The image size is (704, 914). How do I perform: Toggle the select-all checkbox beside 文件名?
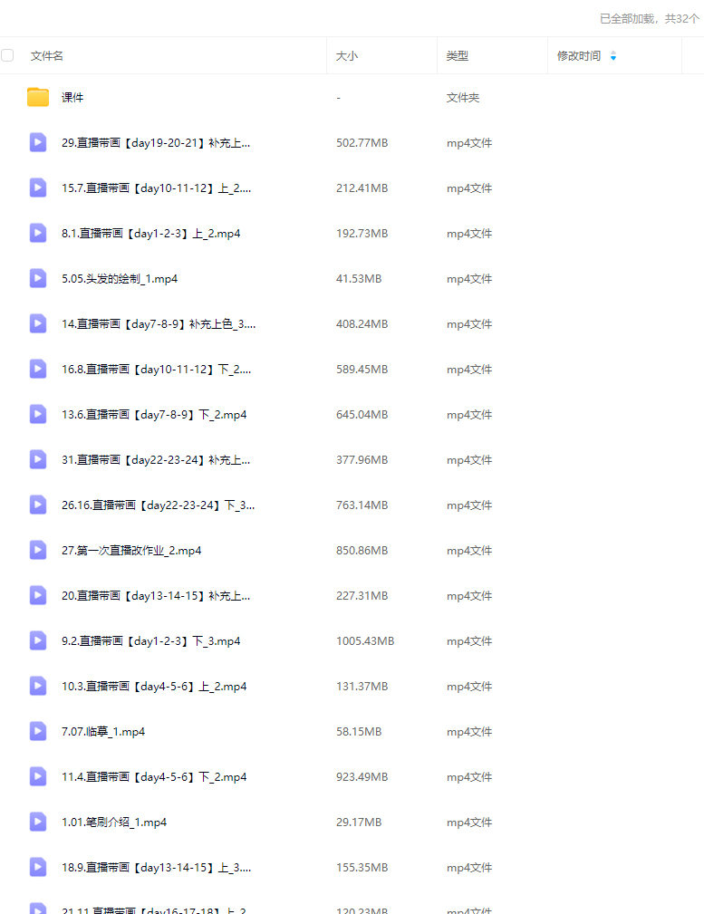(x=7, y=55)
